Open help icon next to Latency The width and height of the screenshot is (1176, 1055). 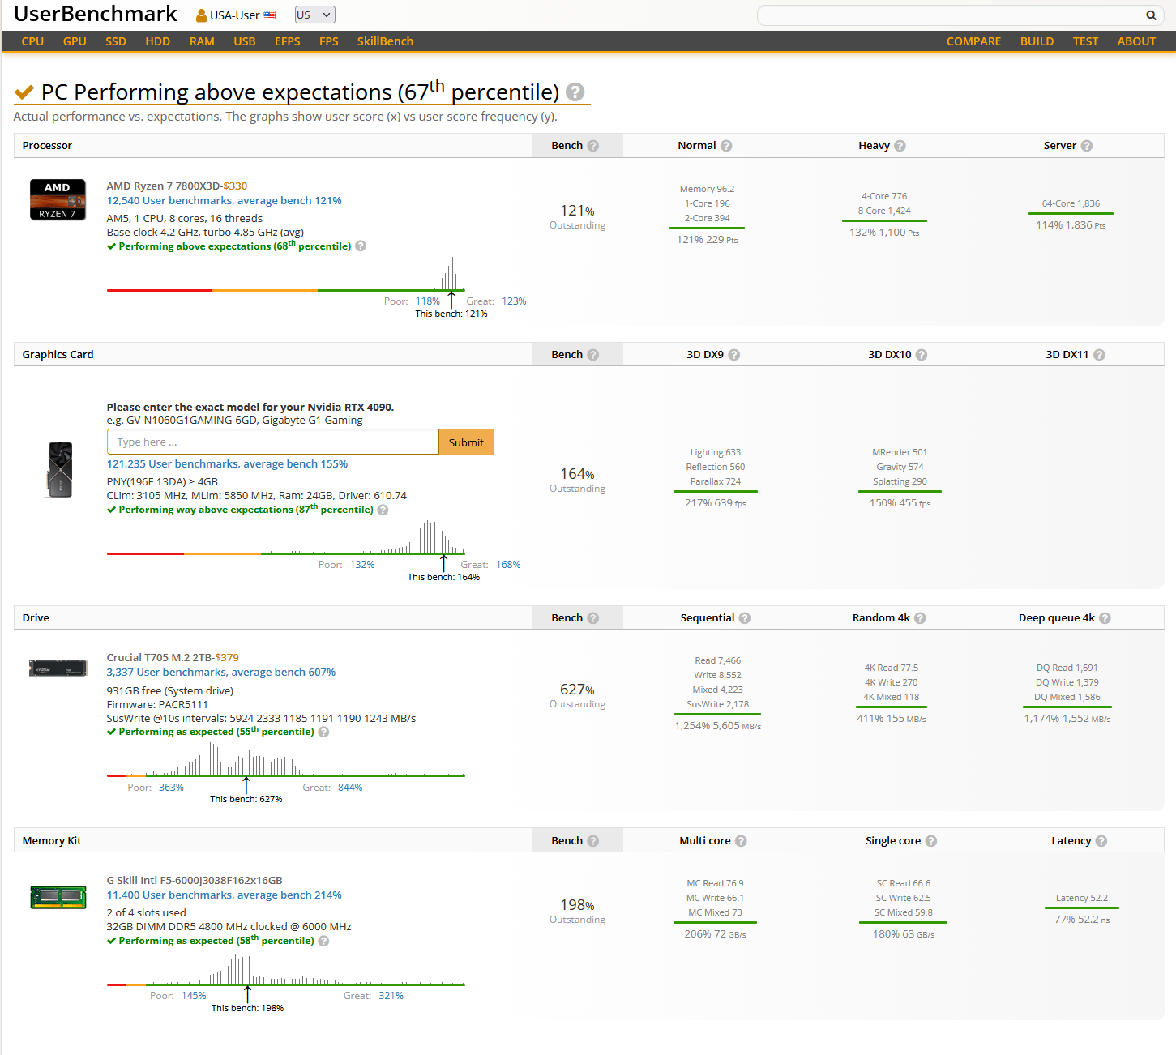1101,841
